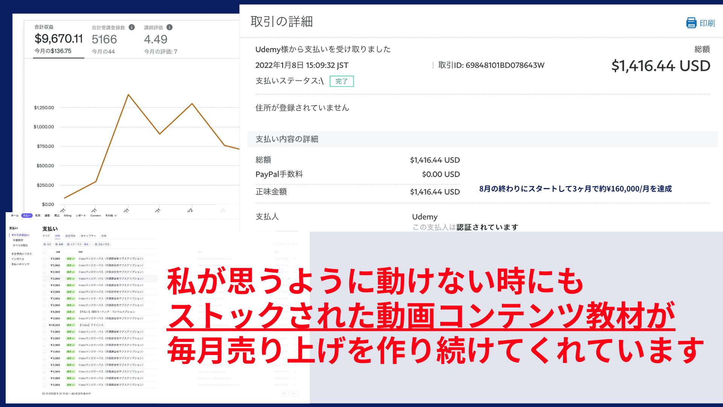Open 顧客 in Stripe navigation

click(47, 216)
